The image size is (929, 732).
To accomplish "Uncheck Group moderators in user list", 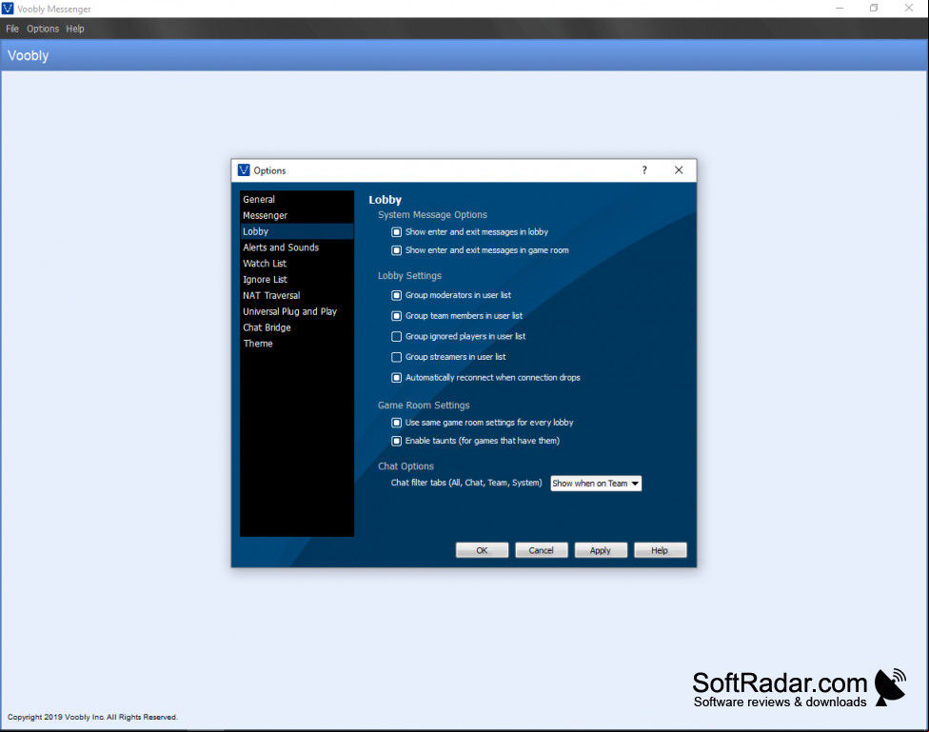I will coord(396,295).
